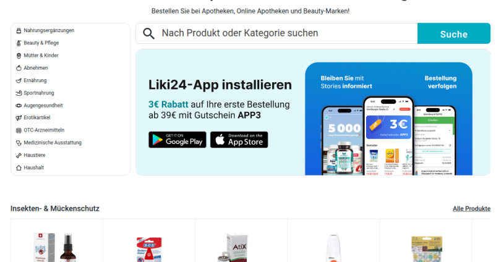This screenshot has width=501, height=262.
Task: Click the Erotikartikel gender symbols icon
Action: click(19, 118)
